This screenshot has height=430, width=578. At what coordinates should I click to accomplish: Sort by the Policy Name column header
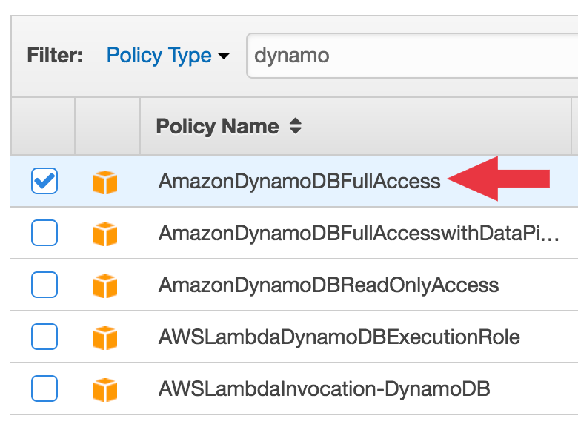click(x=217, y=127)
